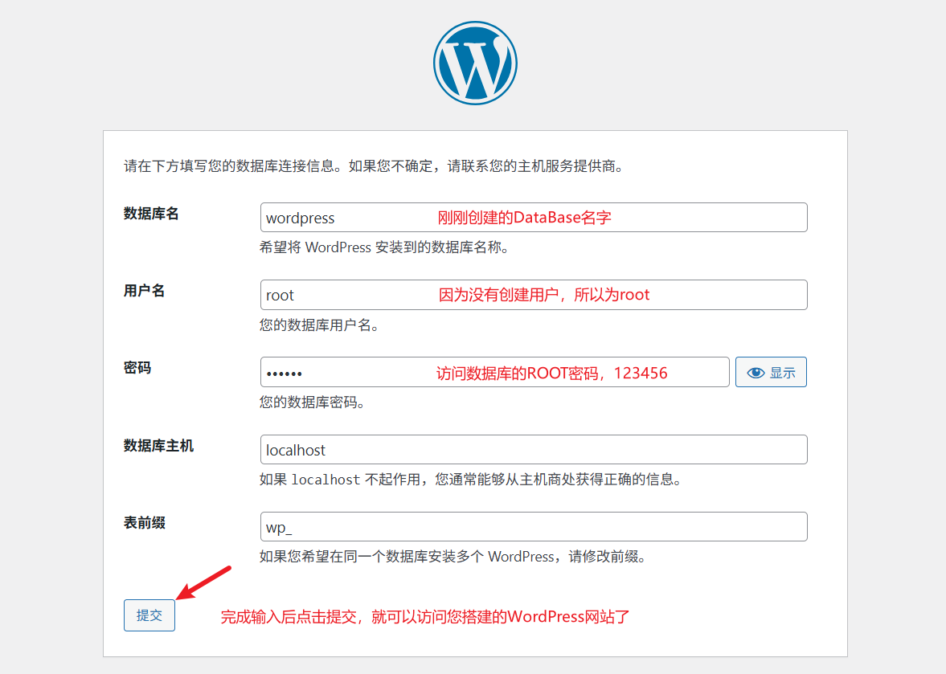Click inside the 数据库名 input field
Viewport: 946px width, 674px height.
533,217
